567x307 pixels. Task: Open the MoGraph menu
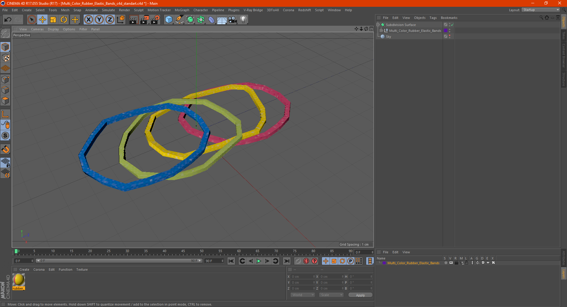pos(182,10)
